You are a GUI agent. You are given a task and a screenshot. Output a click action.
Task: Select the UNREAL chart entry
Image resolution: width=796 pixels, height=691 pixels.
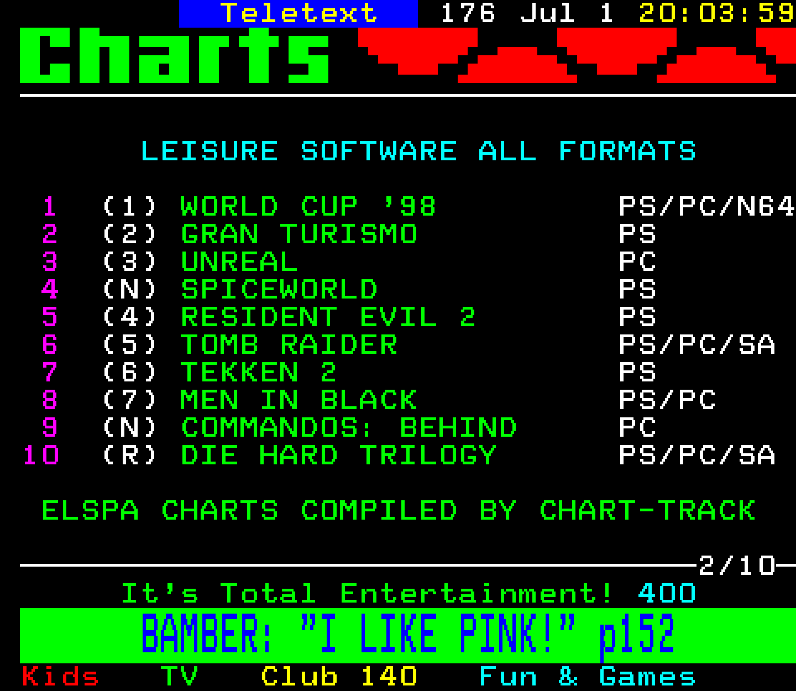pos(239,262)
